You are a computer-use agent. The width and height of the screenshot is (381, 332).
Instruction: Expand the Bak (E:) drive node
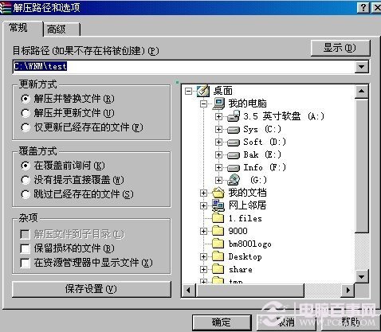coord(218,154)
